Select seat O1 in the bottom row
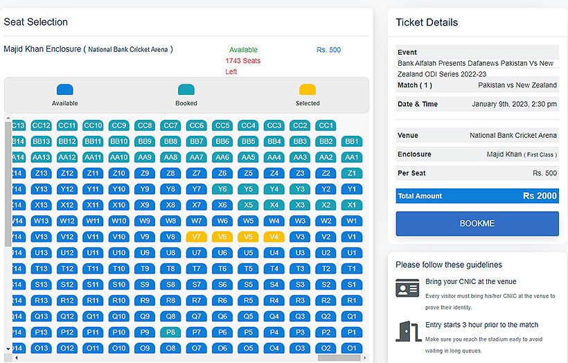This screenshot has height=363, width=568. 352,348
